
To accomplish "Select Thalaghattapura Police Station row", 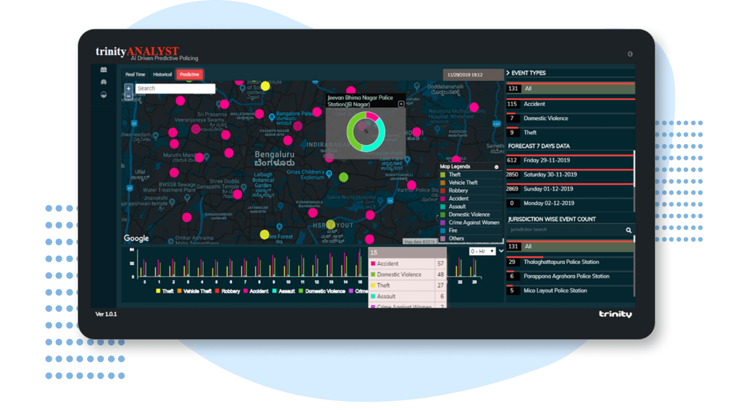I will pos(569,262).
